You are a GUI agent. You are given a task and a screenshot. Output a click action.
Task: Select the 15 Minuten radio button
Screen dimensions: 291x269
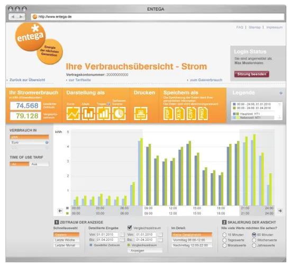[x=224, y=235]
